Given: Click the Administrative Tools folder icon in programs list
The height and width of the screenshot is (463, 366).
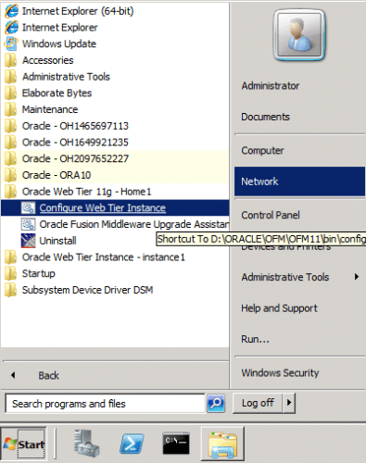Looking at the screenshot, I should coord(11,77).
